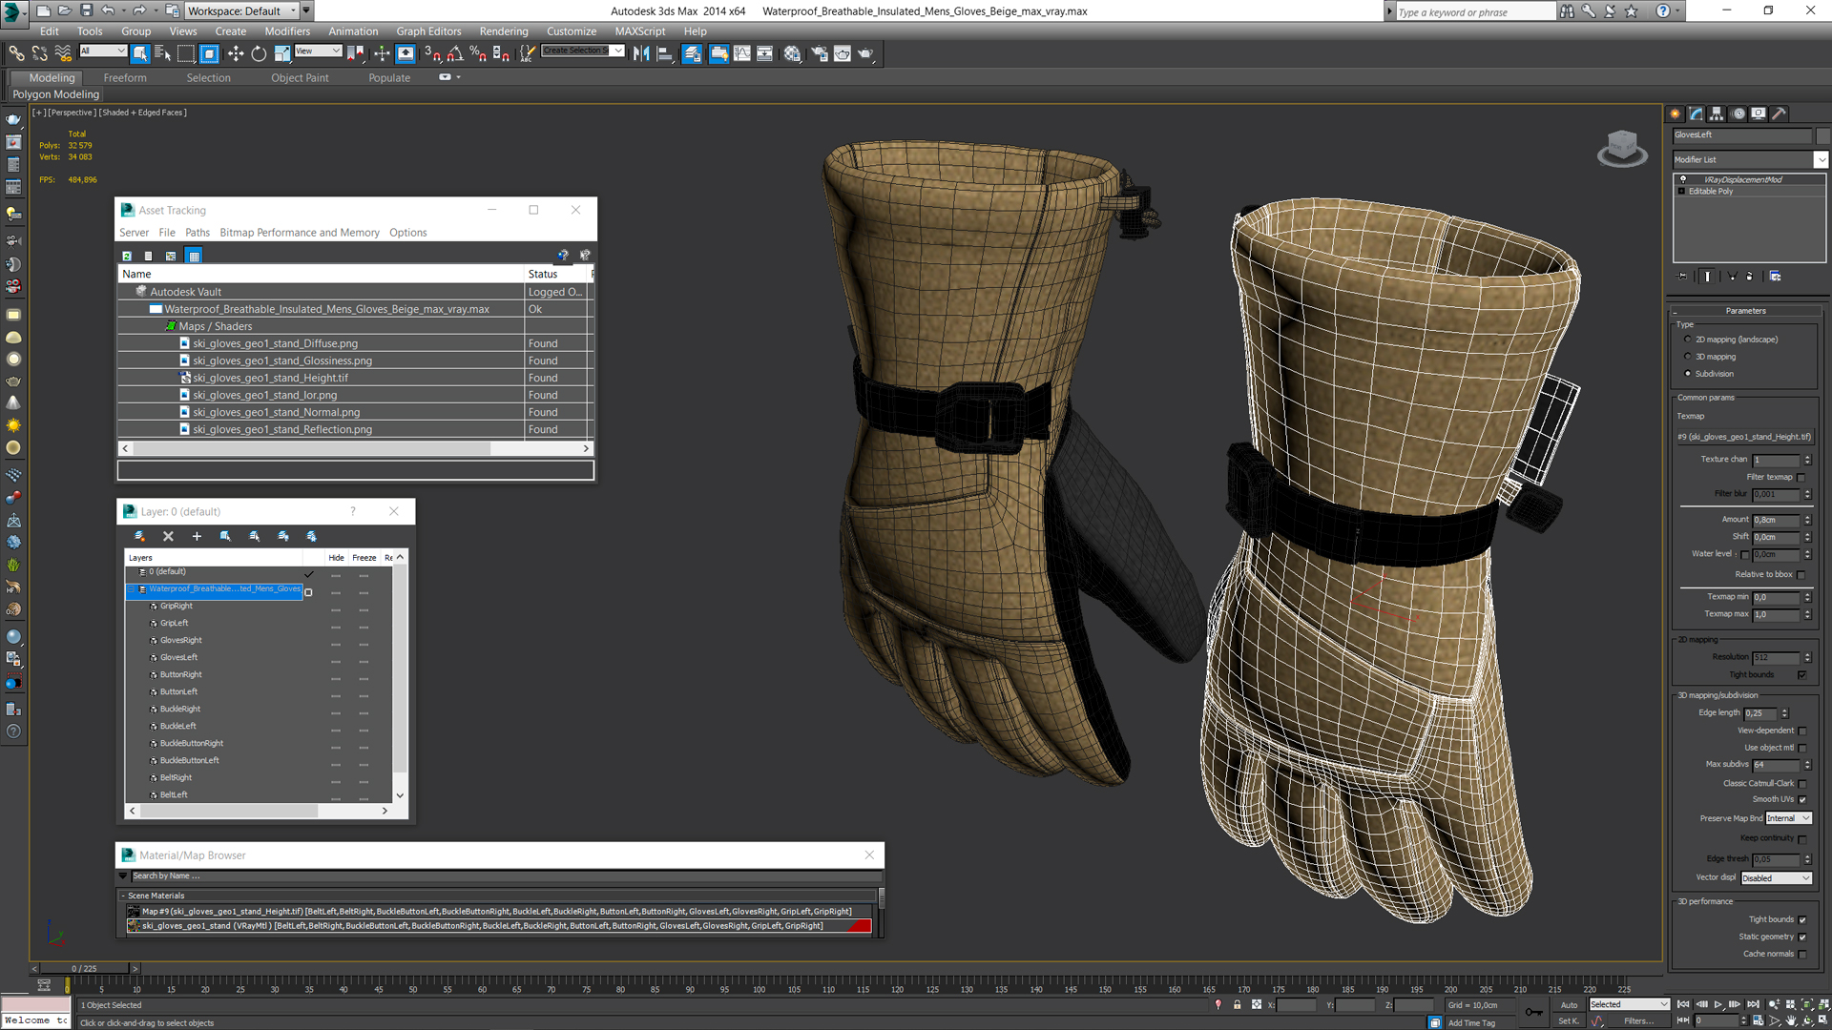Select GlovesLeft in Layer list
This screenshot has width=1832, height=1030.
(x=178, y=657)
